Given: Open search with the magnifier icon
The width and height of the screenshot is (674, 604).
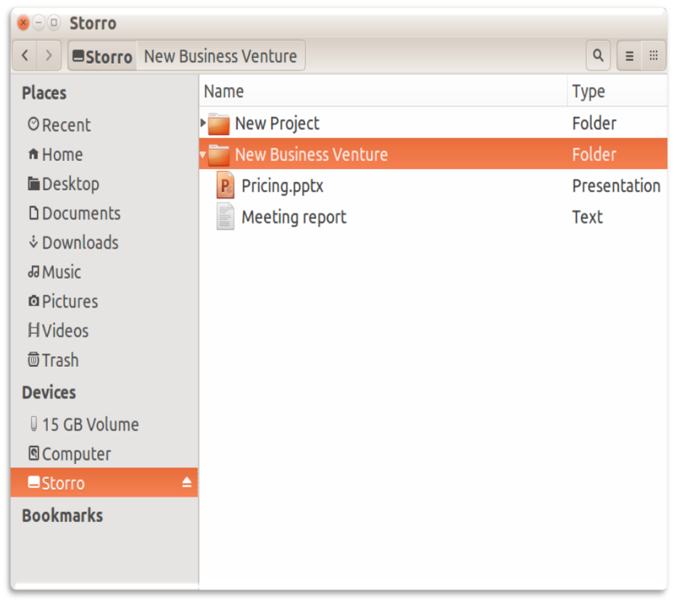Looking at the screenshot, I should pyautogui.click(x=598, y=56).
